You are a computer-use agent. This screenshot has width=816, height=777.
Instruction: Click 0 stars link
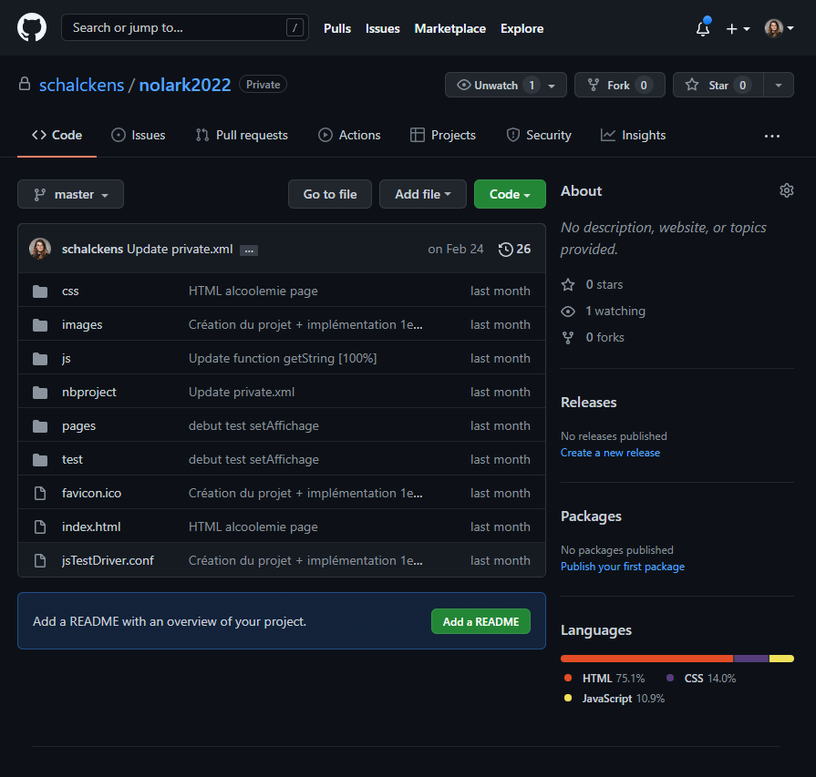click(x=593, y=284)
